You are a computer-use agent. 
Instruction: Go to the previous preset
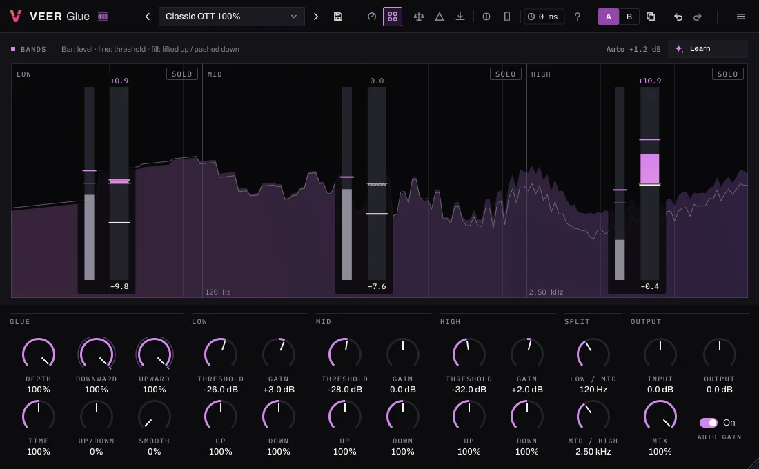point(148,17)
